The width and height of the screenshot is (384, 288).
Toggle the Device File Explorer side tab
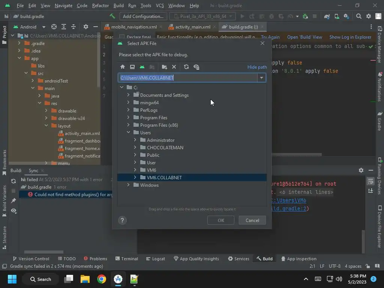pos(379,226)
